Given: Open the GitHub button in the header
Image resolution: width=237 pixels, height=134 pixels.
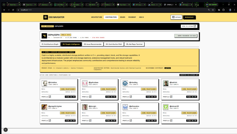Looking at the screenshot, I should [x=176, y=17].
